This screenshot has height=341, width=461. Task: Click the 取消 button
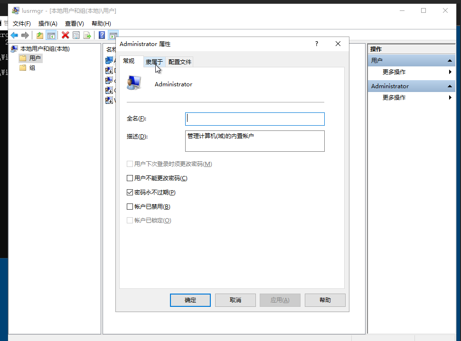tap(235, 300)
